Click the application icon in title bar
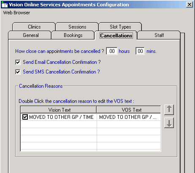The image size is (195, 173). 4,5
